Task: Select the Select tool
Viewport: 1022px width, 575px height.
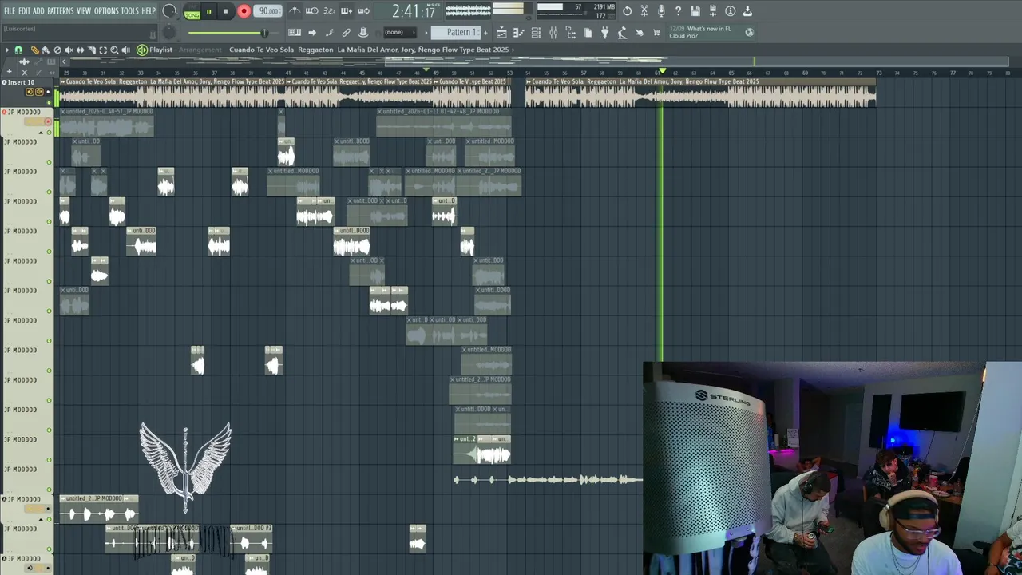Action: [x=103, y=50]
